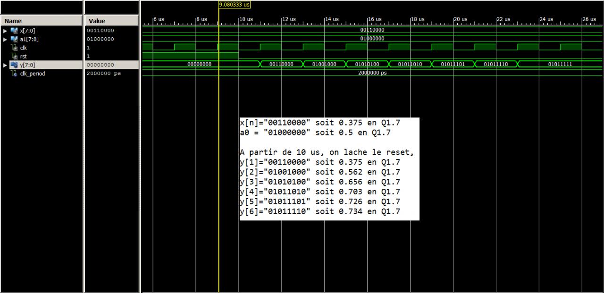
Task: Click y waveform segment 01011111
Action: click(x=560, y=65)
